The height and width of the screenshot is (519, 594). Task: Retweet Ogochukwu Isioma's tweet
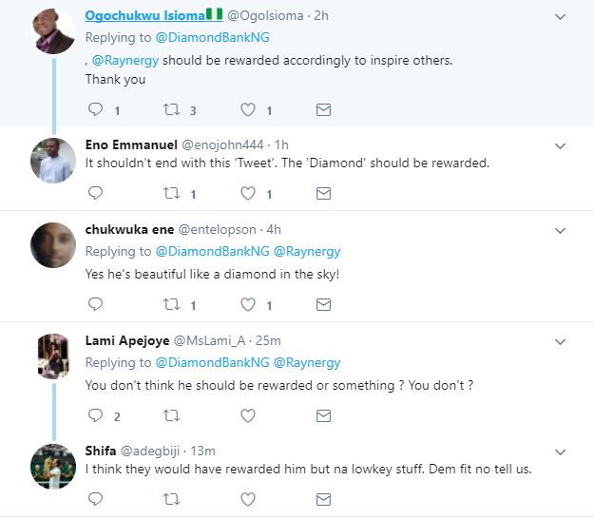click(171, 110)
